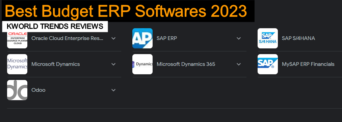Image resolution: width=342 pixels, height=122 pixels.
Task: Click the Oracle Cloud ERP logo thumbnail
Action: click(x=17, y=40)
